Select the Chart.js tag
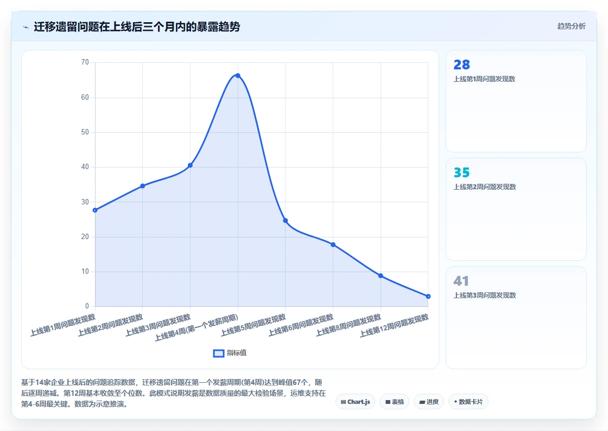Image resolution: width=608 pixels, height=431 pixels. coord(355,402)
